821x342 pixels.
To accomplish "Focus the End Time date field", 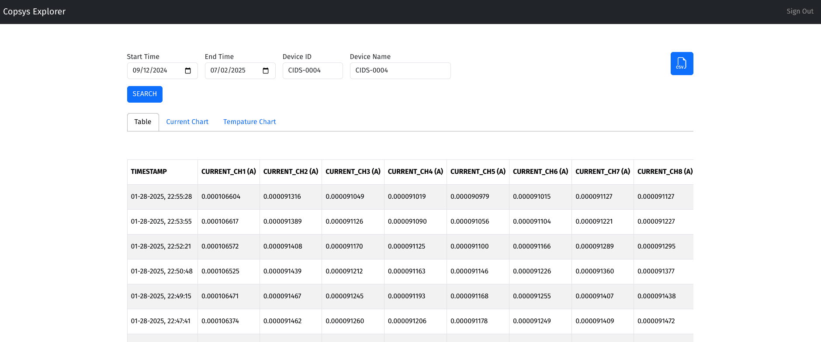I will click(240, 71).
